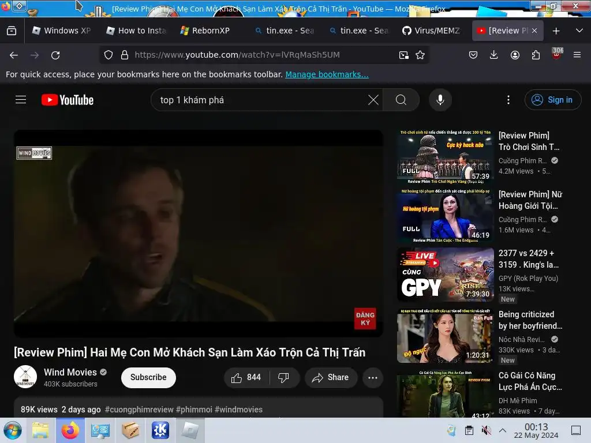Click the 00:13 clock in tray
Screen dimensions: 591x443
pos(536,430)
